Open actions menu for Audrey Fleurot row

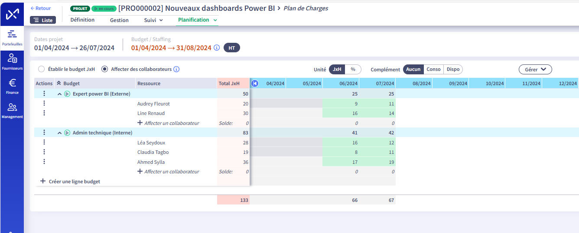point(44,103)
